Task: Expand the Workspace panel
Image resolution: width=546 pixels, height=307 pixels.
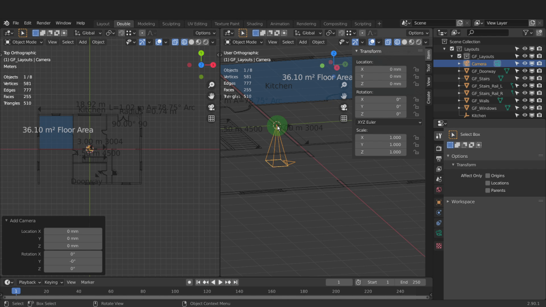Action: (462, 201)
